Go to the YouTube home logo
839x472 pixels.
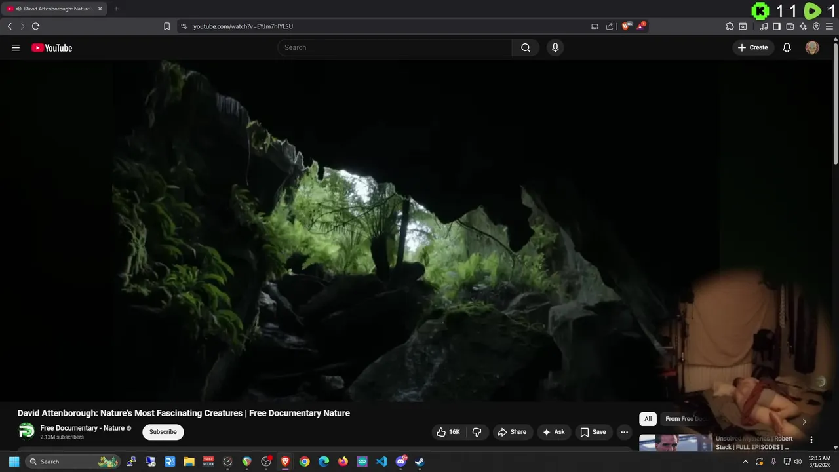(x=52, y=47)
